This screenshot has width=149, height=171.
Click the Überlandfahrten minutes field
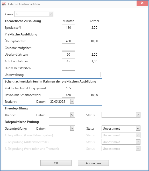click(68, 54)
